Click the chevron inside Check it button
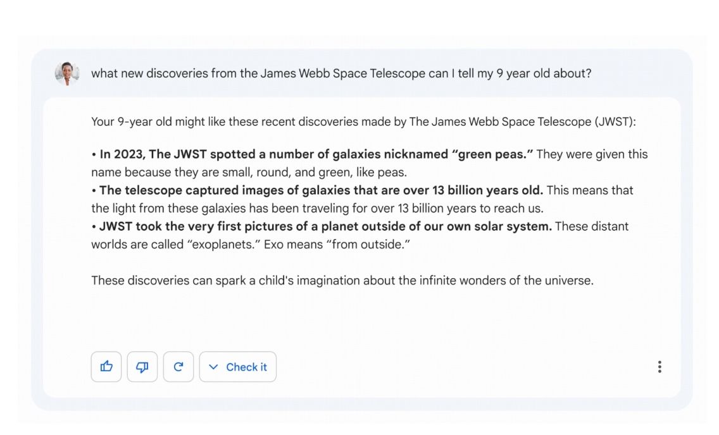Screen dimensions: 719x435 pyautogui.click(x=213, y=367)
